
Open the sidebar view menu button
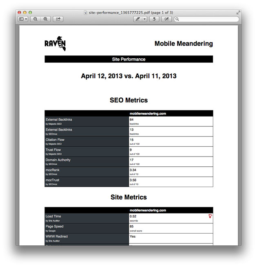(x=23, y=19)
